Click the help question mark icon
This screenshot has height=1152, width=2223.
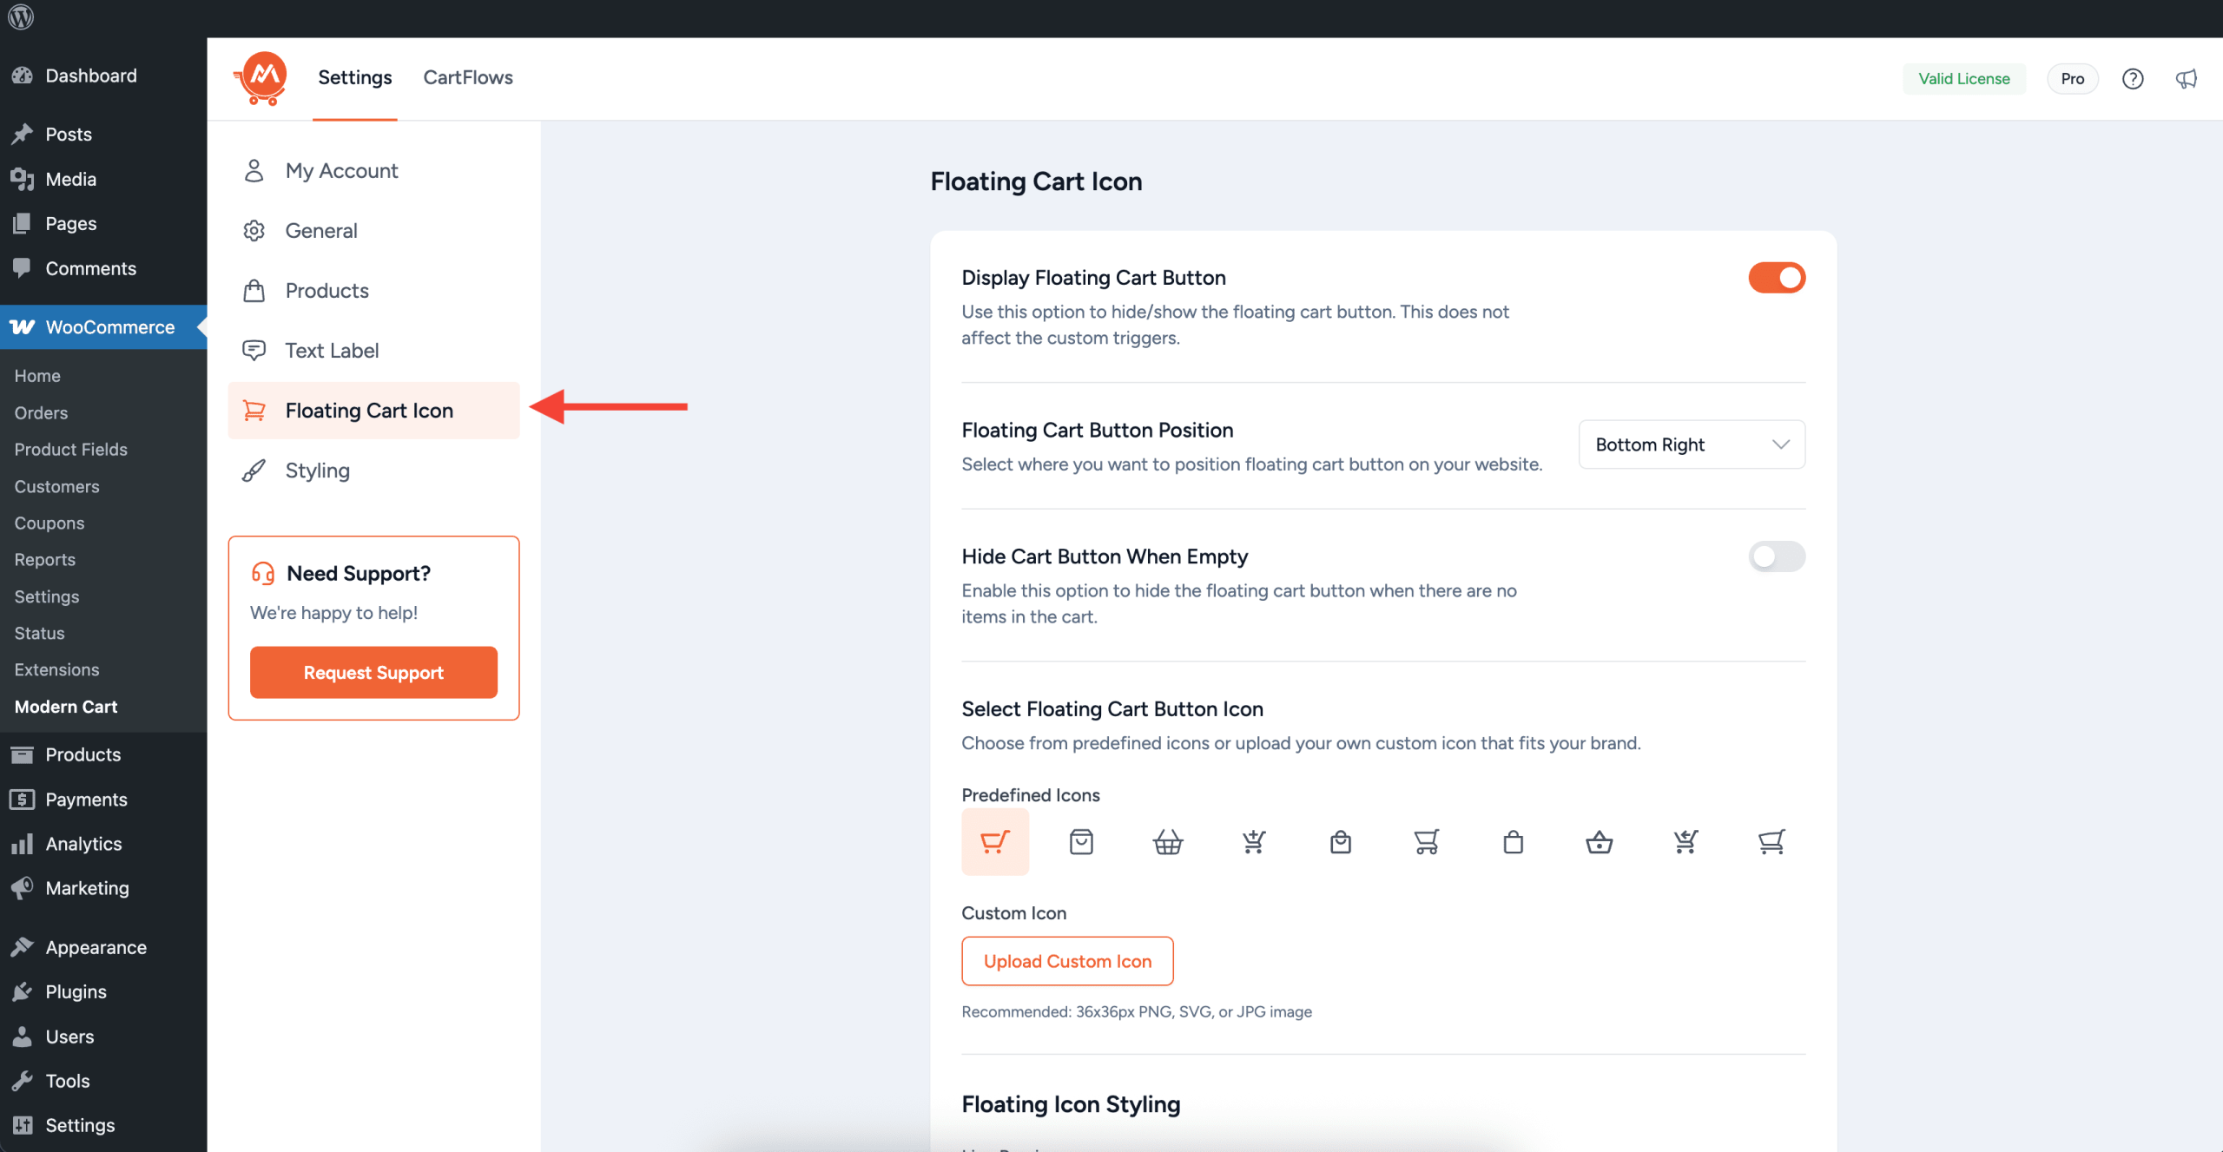coord(2133,79)
